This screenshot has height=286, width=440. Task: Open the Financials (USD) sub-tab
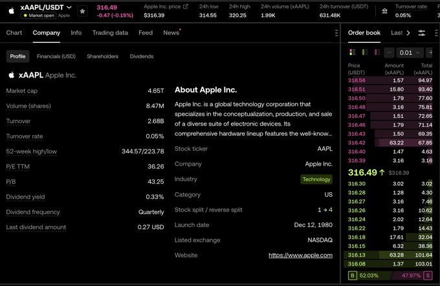pyautogui.click(x=56, y=56)
